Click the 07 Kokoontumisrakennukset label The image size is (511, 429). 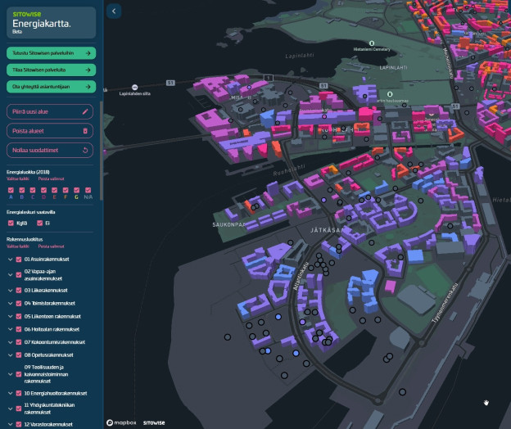coord(54,342)
